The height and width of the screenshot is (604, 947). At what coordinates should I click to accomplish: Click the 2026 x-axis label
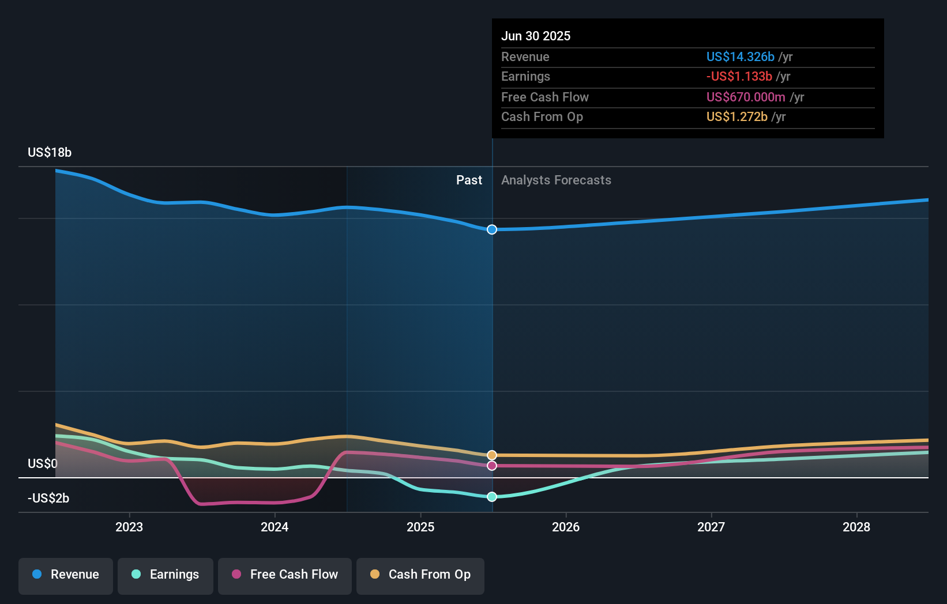click(x=566, y=527)
